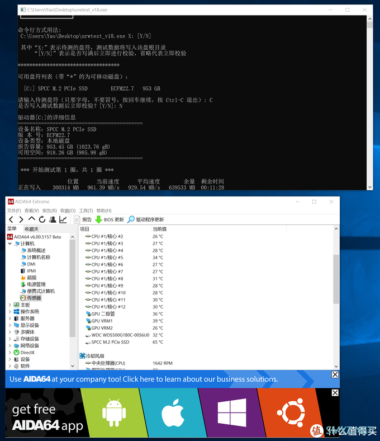Click the DirectX Xbox icon
This screenshot has height=441, width=380.
[16, 353]
